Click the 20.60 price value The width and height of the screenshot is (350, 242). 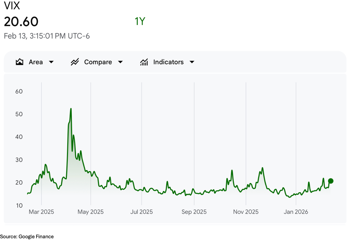coord(21,22)
